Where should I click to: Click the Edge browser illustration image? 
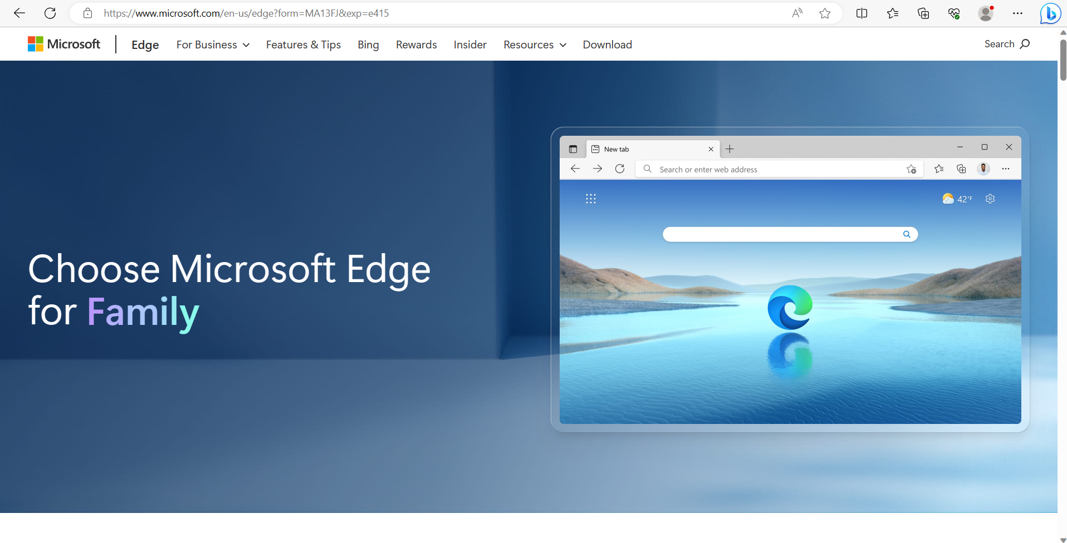pyautogui.click(x=790, y=279)
